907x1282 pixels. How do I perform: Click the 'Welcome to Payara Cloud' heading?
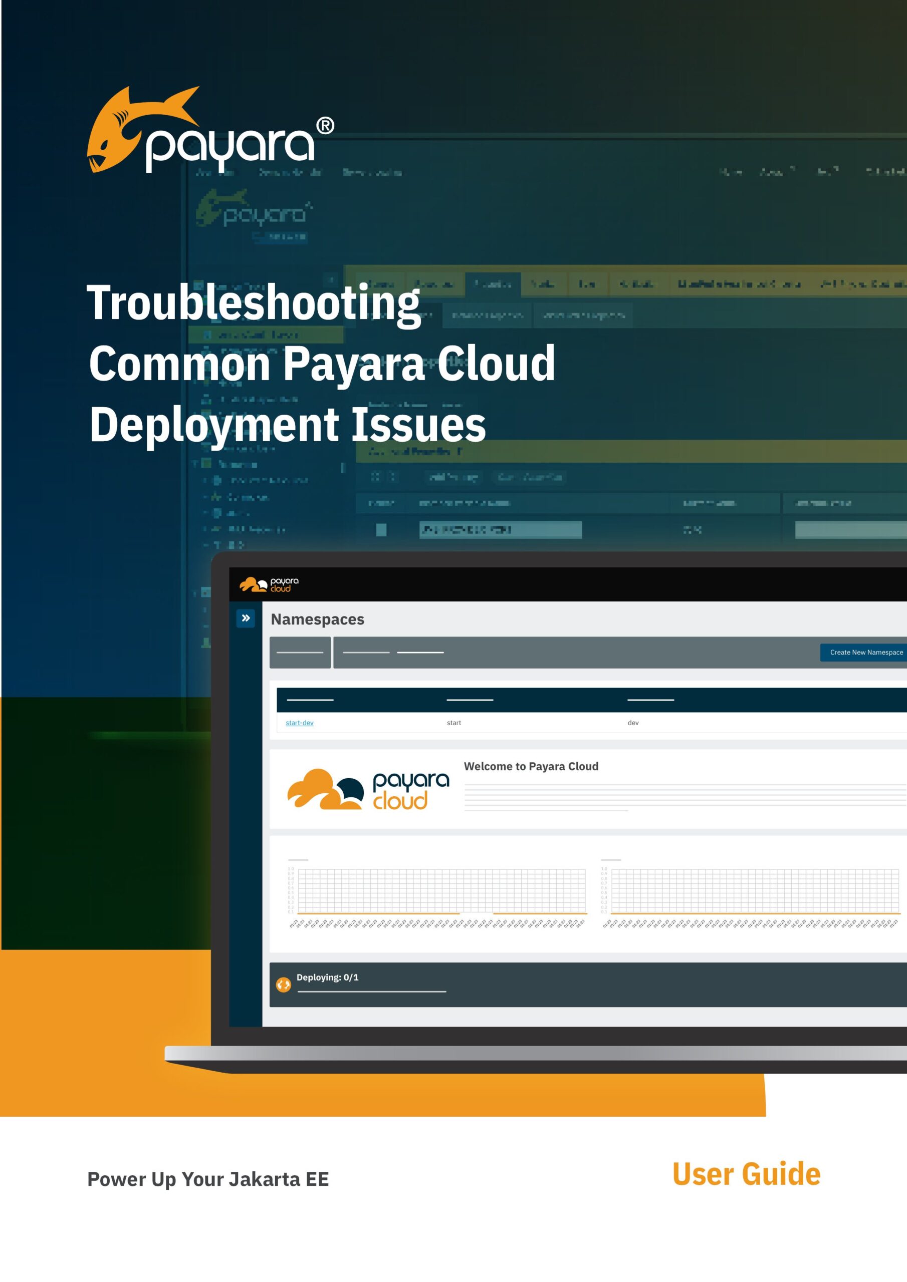pos(531,766)
